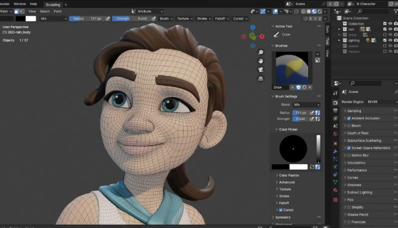398x228 pixels.
Task: Click the black color swatch in the header
Action: pyautogui.click(x=20, y=18)
